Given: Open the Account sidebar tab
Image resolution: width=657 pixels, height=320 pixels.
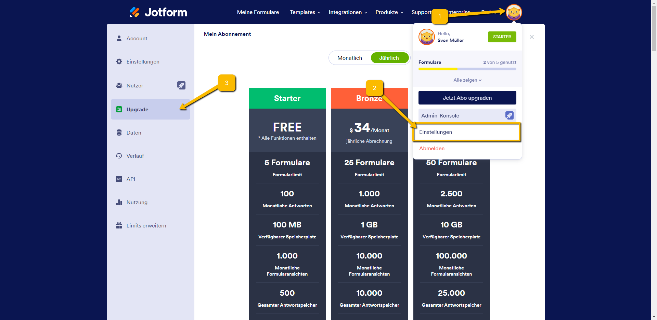Looking at the screenshot, I should [151, 38].
